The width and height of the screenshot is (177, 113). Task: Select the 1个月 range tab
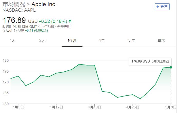click(x=72, y=40)
